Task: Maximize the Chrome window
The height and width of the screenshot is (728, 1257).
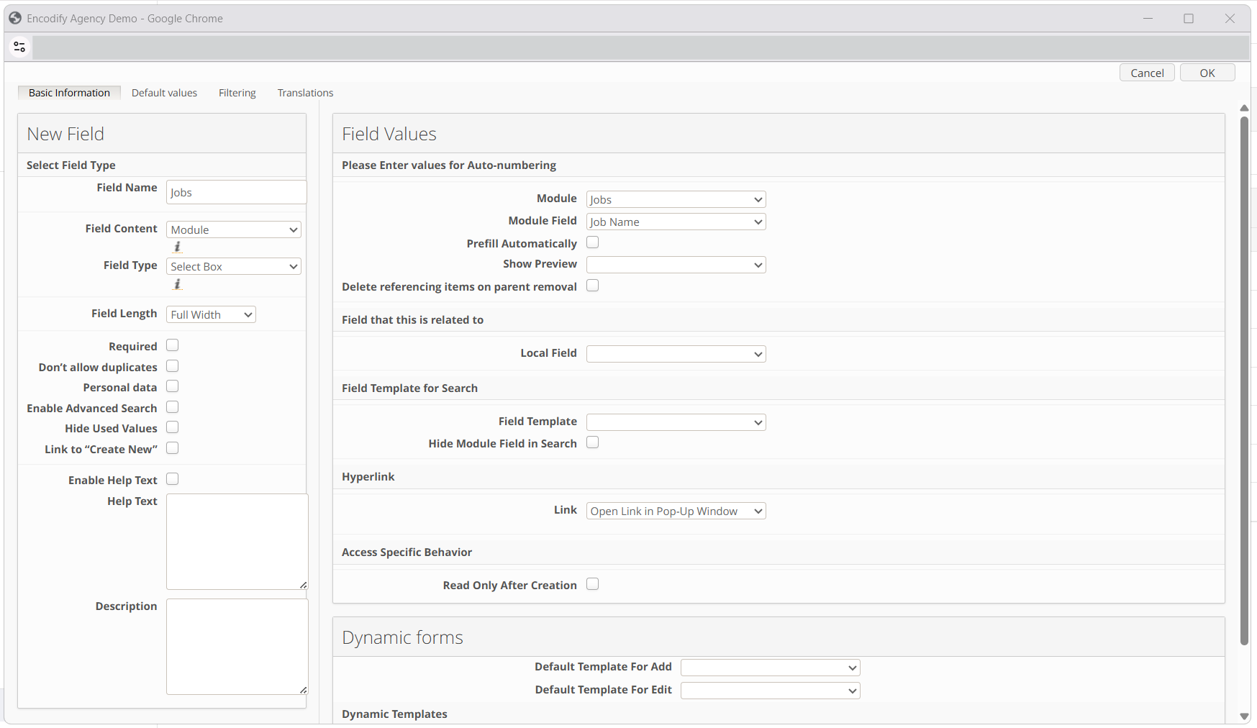Action: (x=1189, y=18)
